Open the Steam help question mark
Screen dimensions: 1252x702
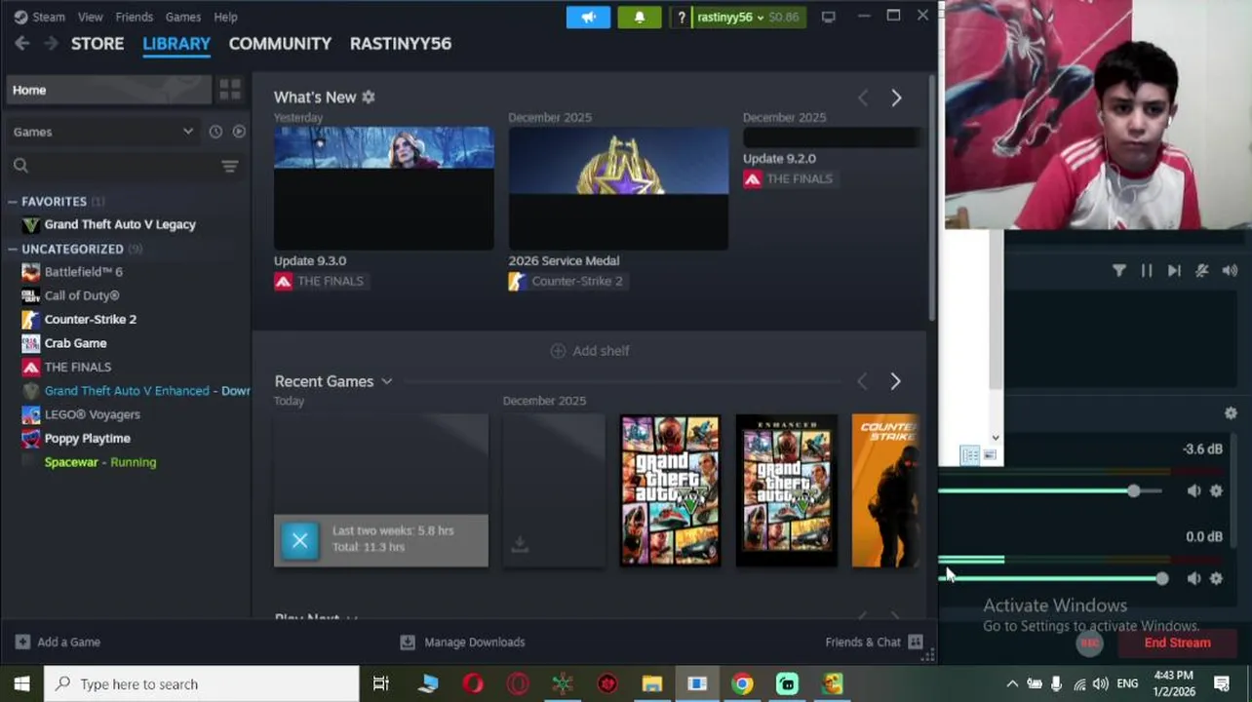pos(682,17)
